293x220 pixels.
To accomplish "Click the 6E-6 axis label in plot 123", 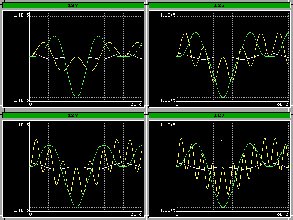I will click(136, 104).
